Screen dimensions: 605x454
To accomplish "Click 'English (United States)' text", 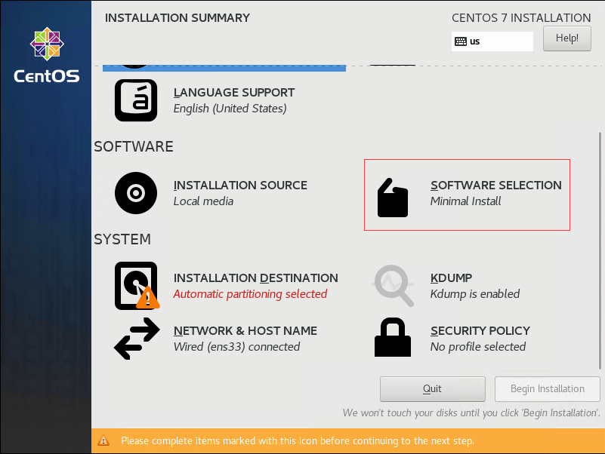I will click(x=230, y=109).
